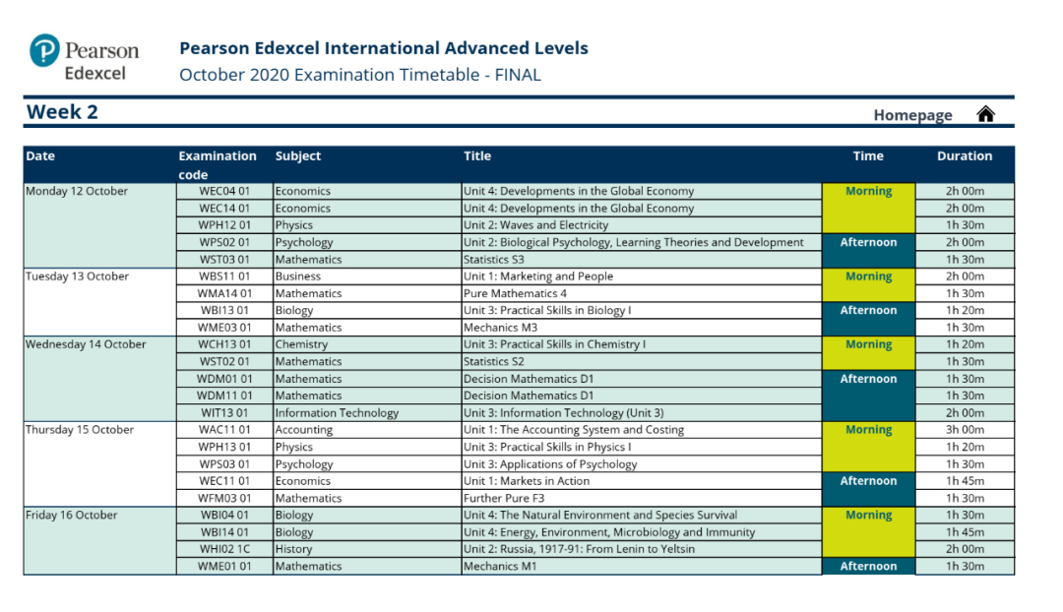Select title Unit 1: Marketing and People
This screenshot has width=1063, height=612.
(x=538, y=276)
